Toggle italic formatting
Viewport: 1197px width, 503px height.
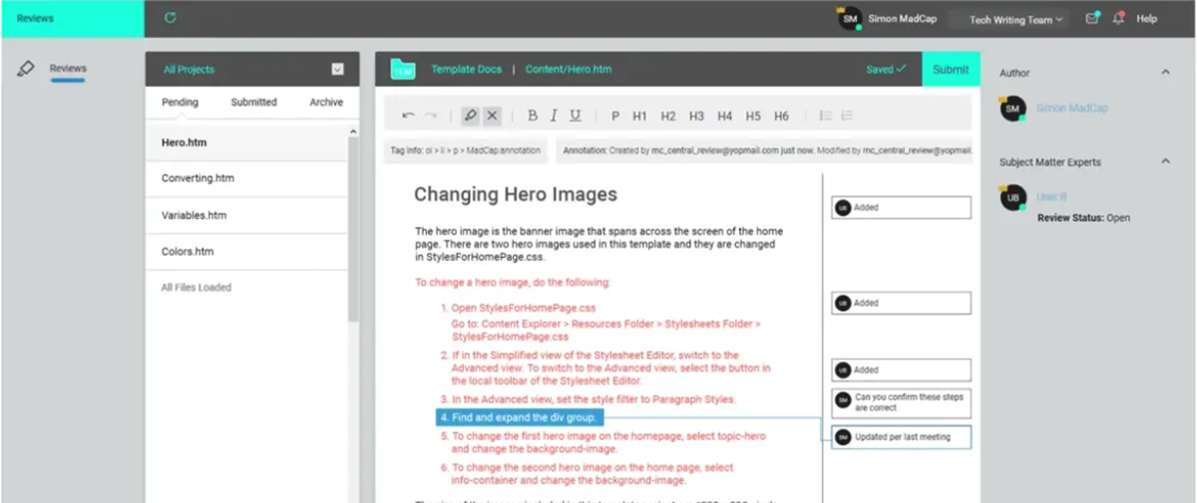pos(554,116)
